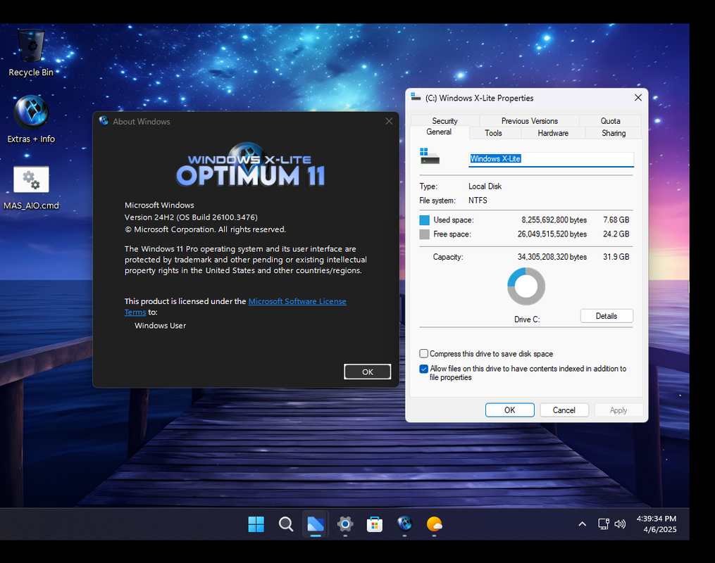Click the Version 24H2 OS Build text
The width and height of the screenshot is (715, 563).
tap(191, 217)
